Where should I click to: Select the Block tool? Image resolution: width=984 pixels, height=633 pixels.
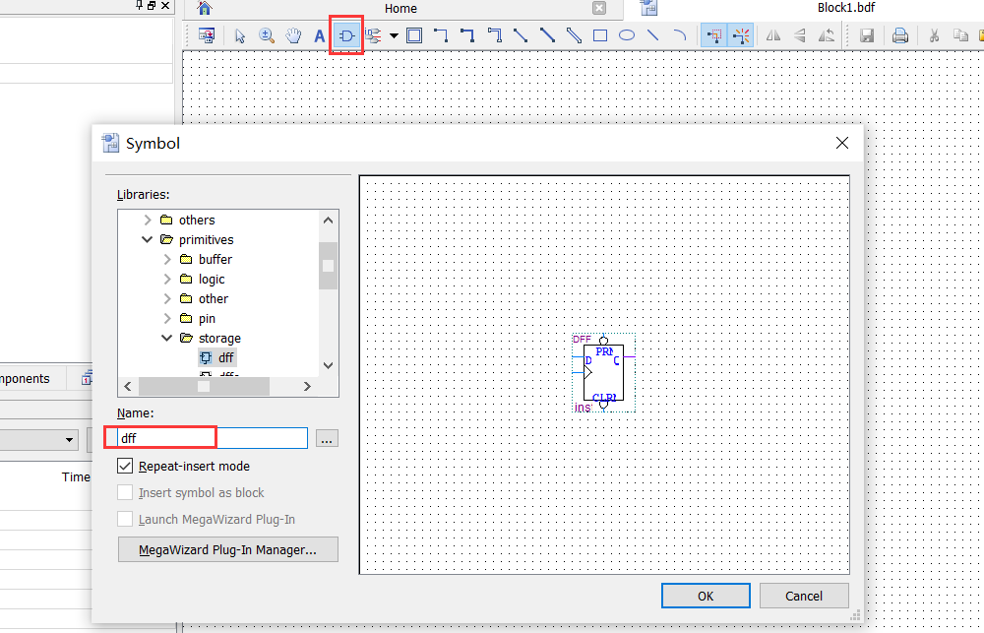click(414, 35)
